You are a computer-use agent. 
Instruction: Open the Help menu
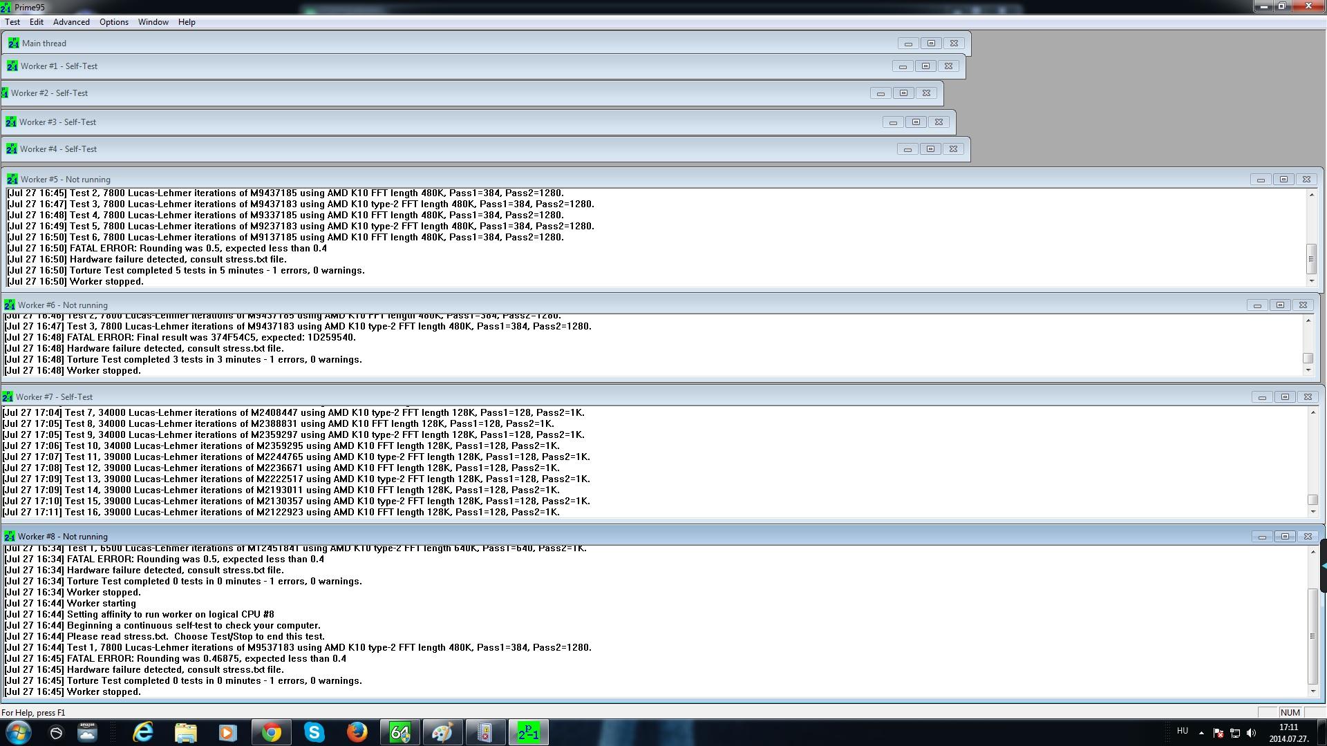(187, 22)
